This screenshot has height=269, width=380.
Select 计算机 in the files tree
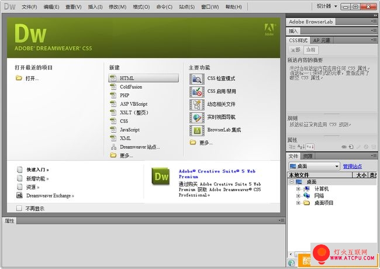point(322,189)
